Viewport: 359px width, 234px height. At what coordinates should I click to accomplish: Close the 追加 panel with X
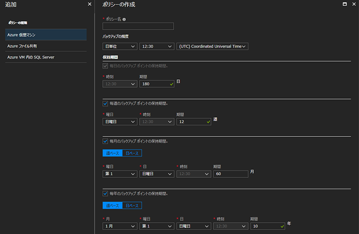tap(89, 4)
